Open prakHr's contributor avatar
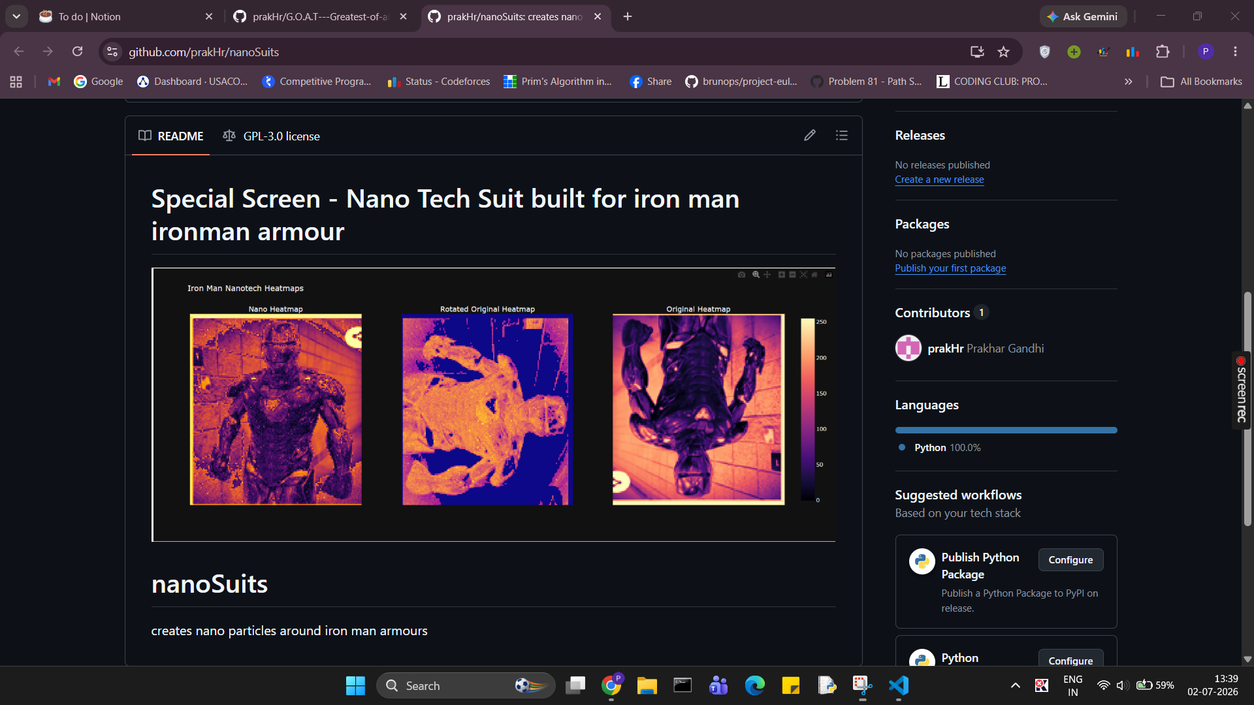This screenshot has width=1254, height=705. (908, 348)
